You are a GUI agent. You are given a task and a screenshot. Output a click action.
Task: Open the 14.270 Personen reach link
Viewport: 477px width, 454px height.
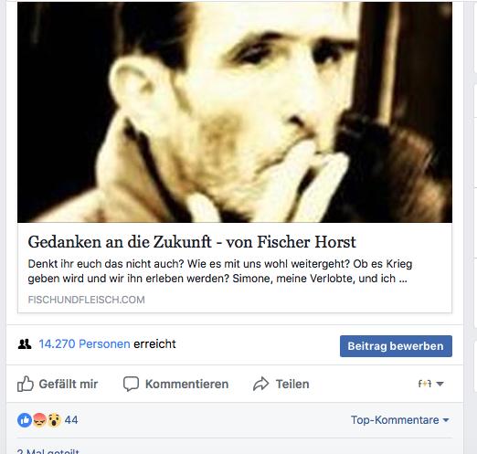[x=84, y=344]
